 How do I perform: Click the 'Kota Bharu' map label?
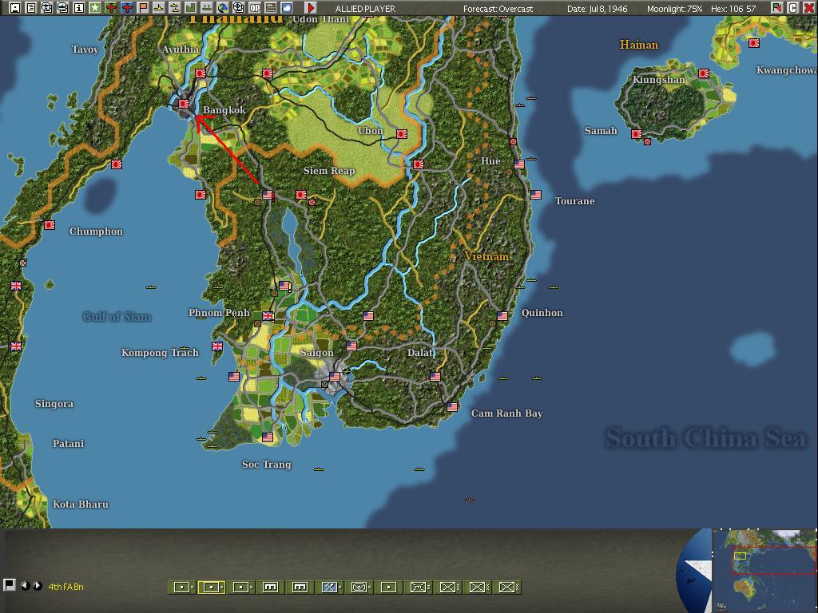[x=81, y=504]
